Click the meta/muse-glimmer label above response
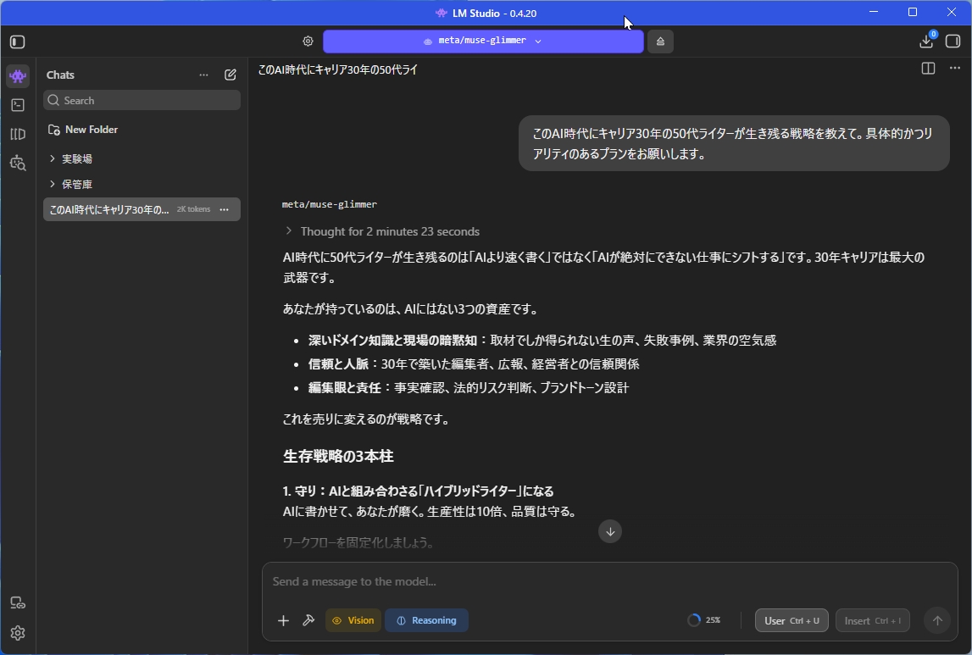 [329, 204]
